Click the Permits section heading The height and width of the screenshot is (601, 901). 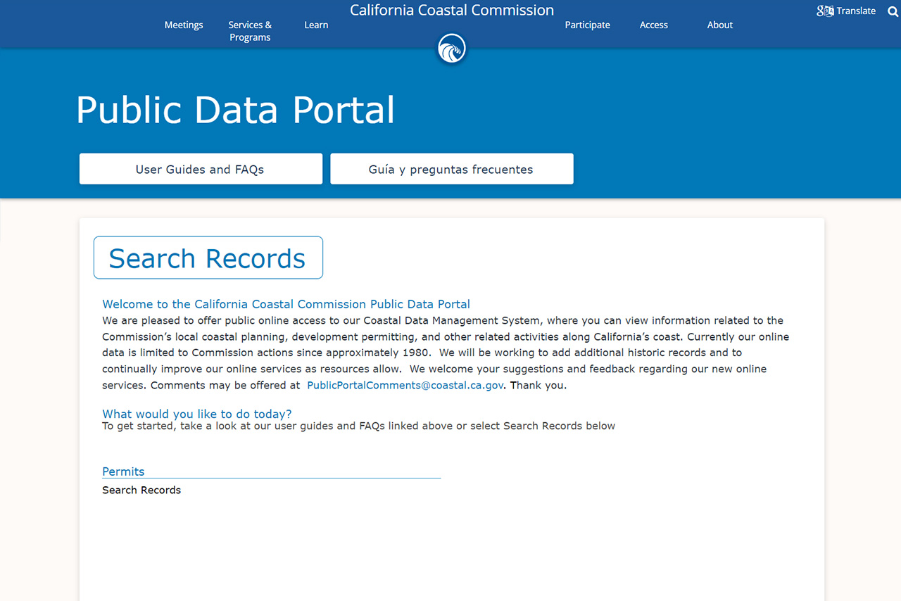[x=123, y=472]
